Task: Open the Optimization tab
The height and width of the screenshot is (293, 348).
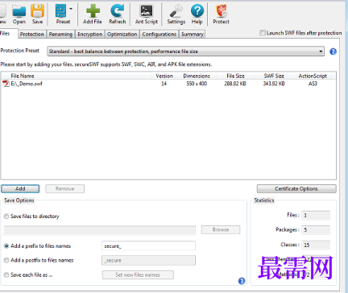Action: [122, 34]
